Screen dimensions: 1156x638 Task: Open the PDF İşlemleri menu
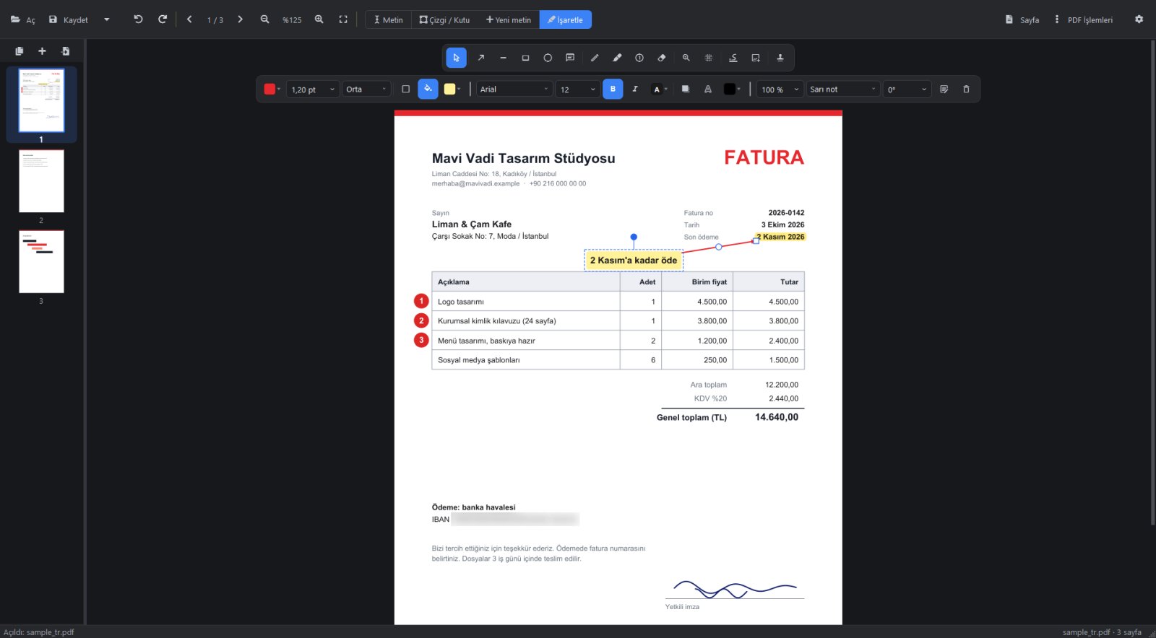(1083, 19)
